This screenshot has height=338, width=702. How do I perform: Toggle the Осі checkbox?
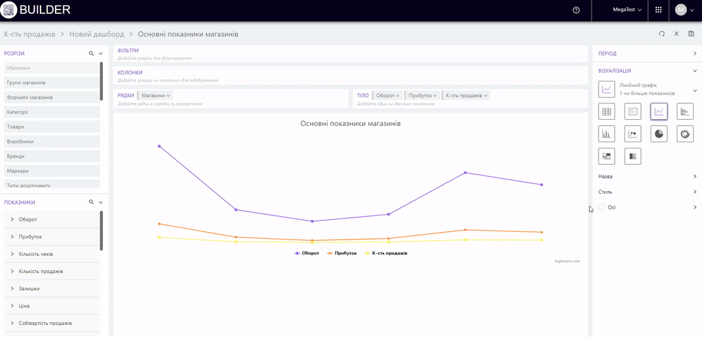tap(602, 207)
